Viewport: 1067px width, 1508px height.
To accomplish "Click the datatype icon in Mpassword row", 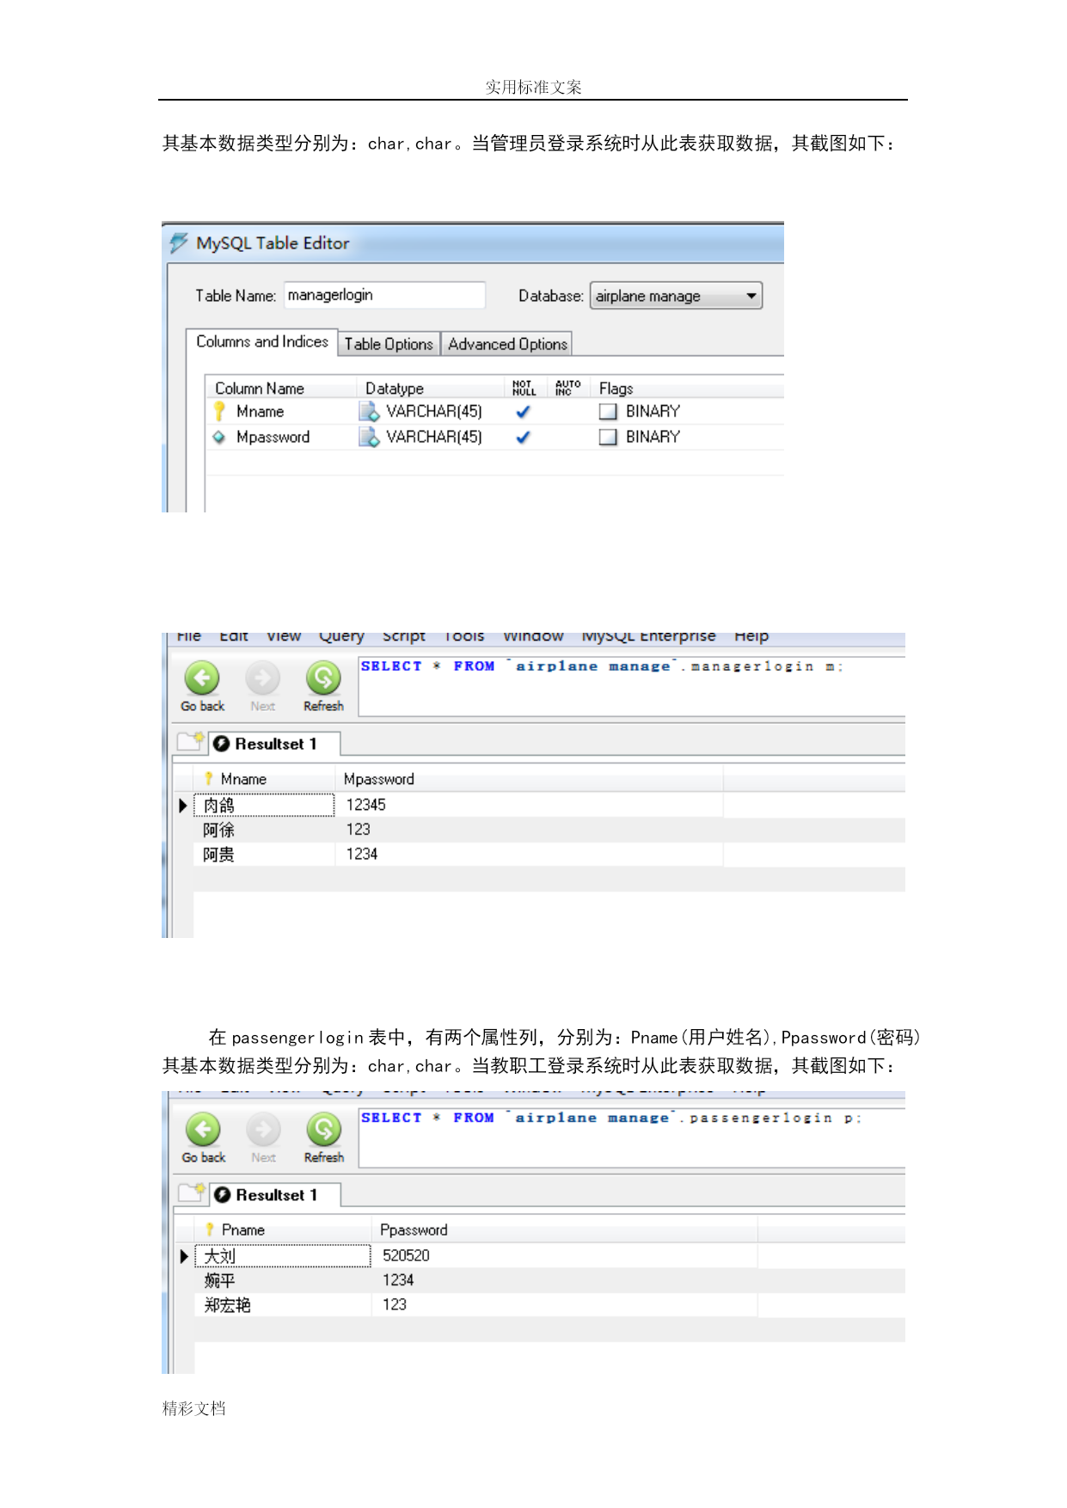I will tap(370, 438).
